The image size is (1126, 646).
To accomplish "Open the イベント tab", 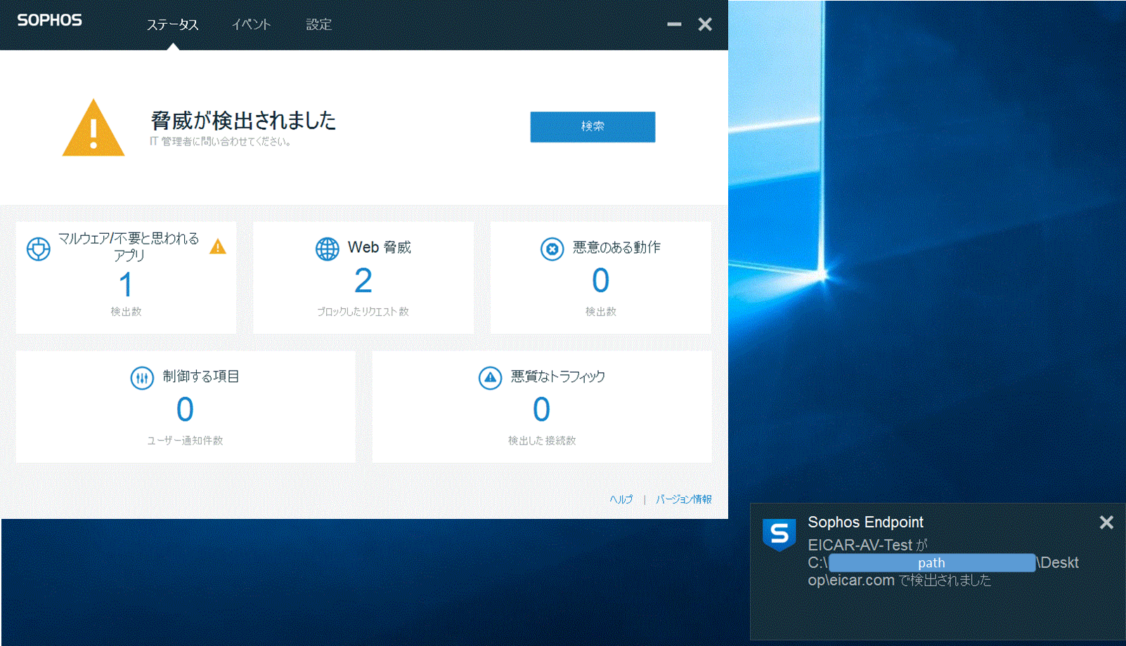I will coord(251,25).
